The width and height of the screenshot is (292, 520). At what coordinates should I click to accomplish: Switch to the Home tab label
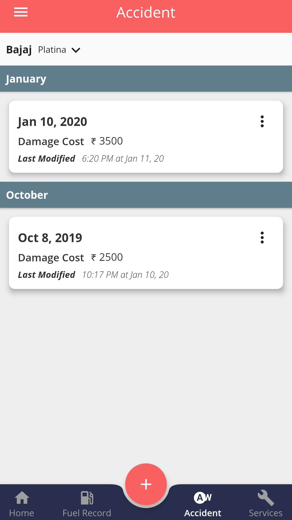click(x=22, y=513)
